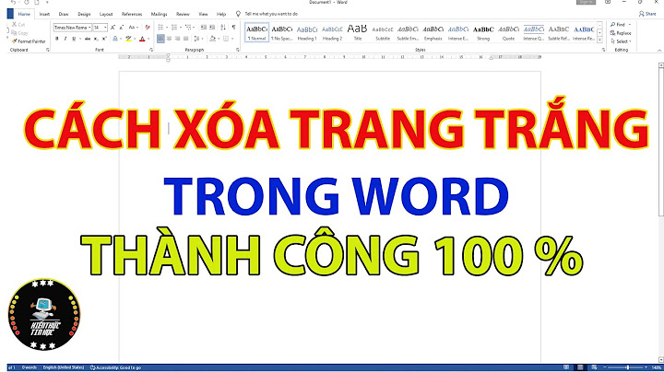Image resolution: width=664 pixels, height=372 pixels.
Task: Click the Shading paint bucket icon
Action: 212,39
